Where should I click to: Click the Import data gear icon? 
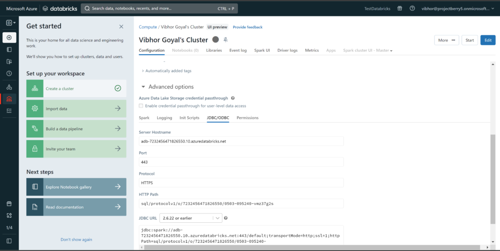click(35, 108)
